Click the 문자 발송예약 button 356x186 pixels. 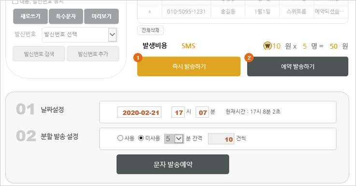(x=173, y=164)
